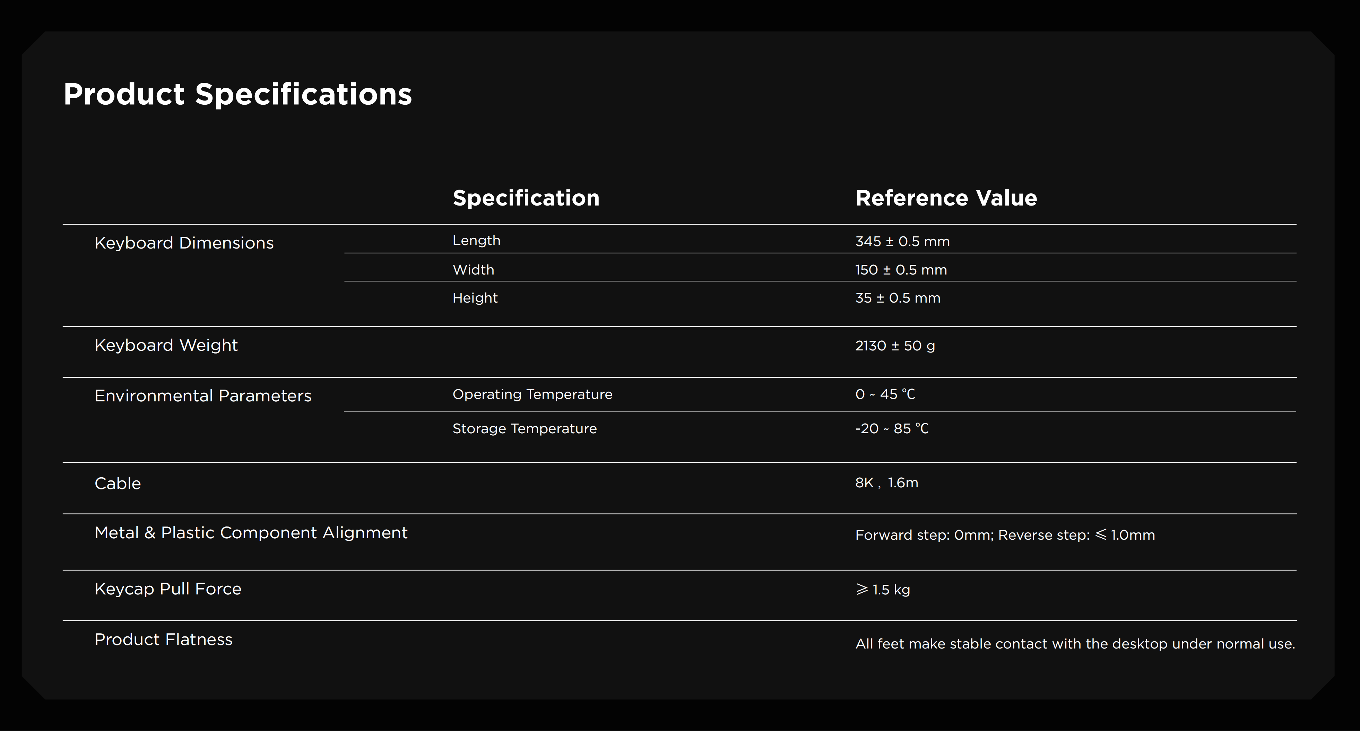Click the Height specification label
1360x731 pixels.
(x=475, y=298)
